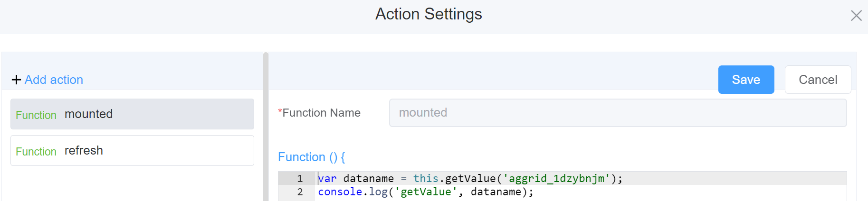
Task: Save the action settings
Action: pos(745,80)
